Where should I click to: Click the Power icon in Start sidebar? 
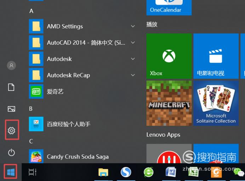pyautogui.click(x=11, y=152)
